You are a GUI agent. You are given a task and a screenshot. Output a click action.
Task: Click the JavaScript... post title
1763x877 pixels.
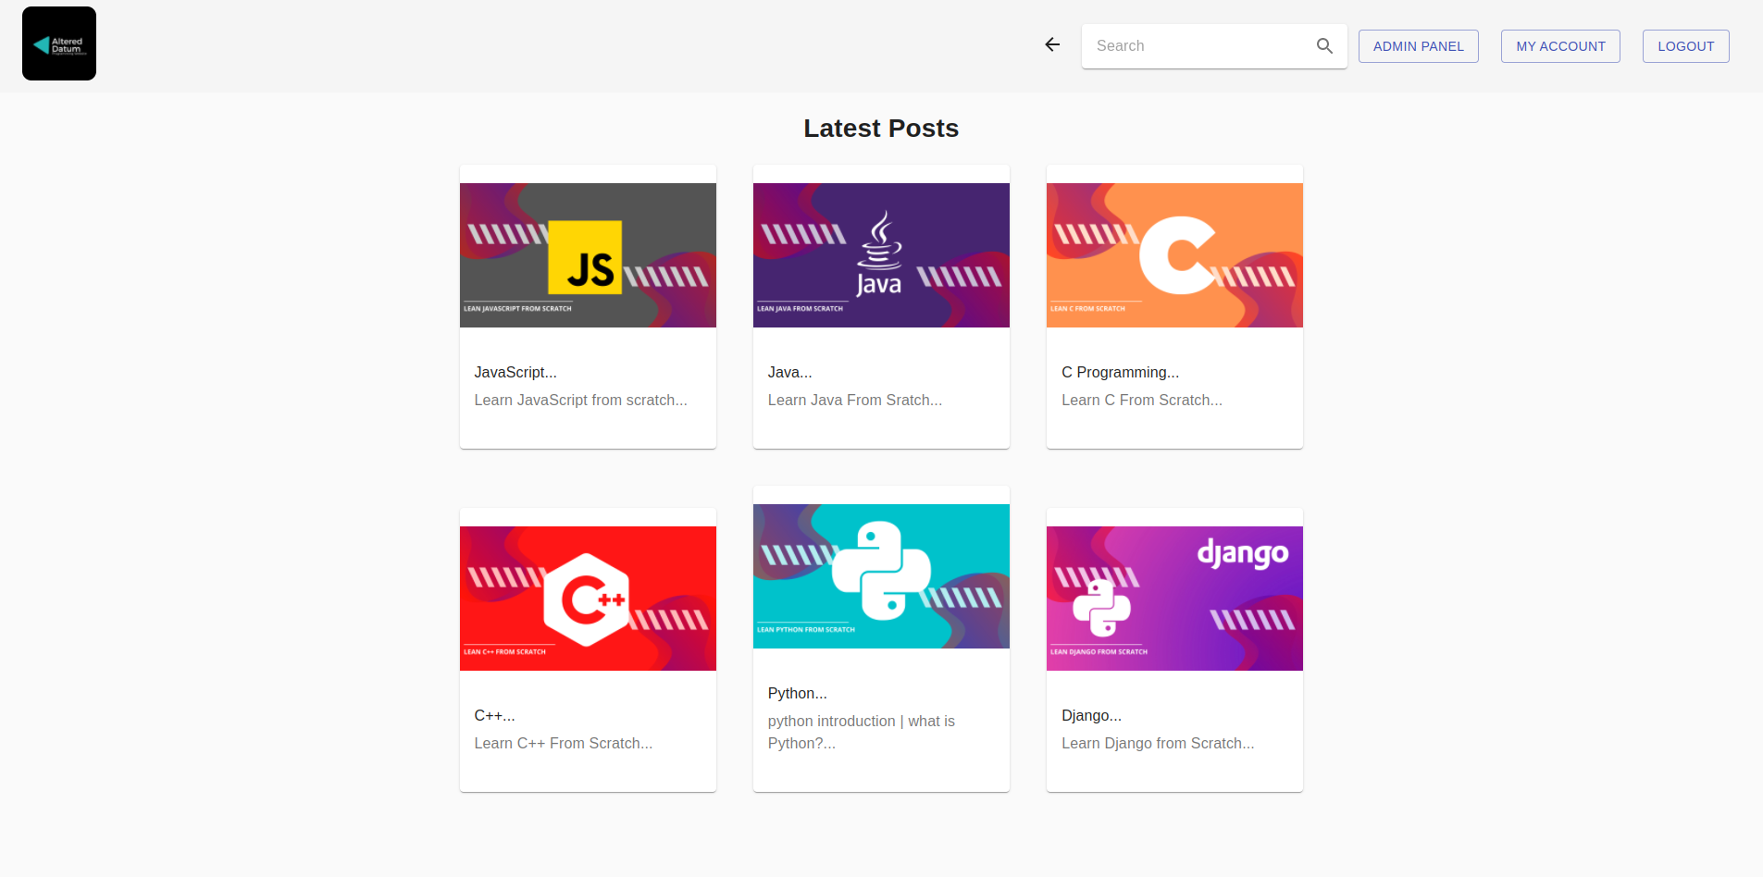[x=515, y=372]
